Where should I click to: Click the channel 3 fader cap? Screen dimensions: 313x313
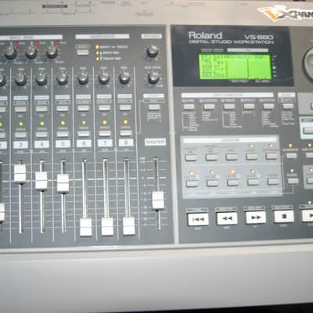click(x=20, y=173)
